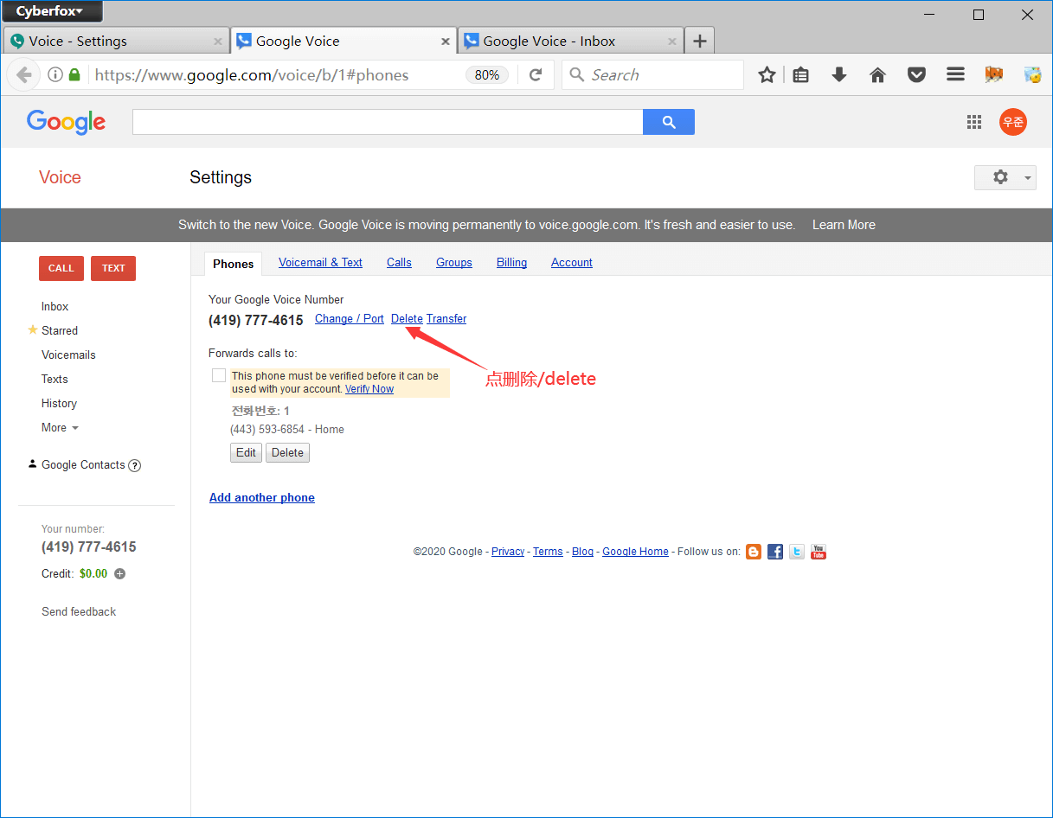Click Add another phone link
This screenshot has height=818, width=1053.
click(262, 497)
